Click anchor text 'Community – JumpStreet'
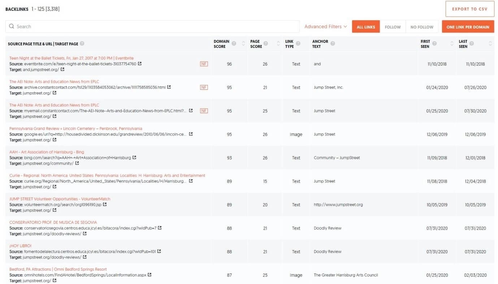This screenshot has width=498, height=284. (x=337, y=157)
